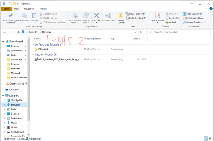The image size is (214, 141).
Task: Sort by Änderungsdatum column header
Action: (x=92, y=39)
